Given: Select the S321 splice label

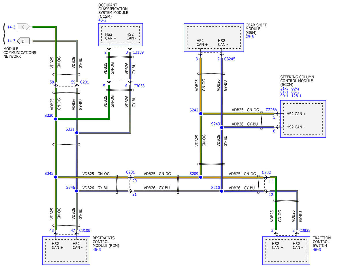Looking at the screenshot, I should coord(70,129).
